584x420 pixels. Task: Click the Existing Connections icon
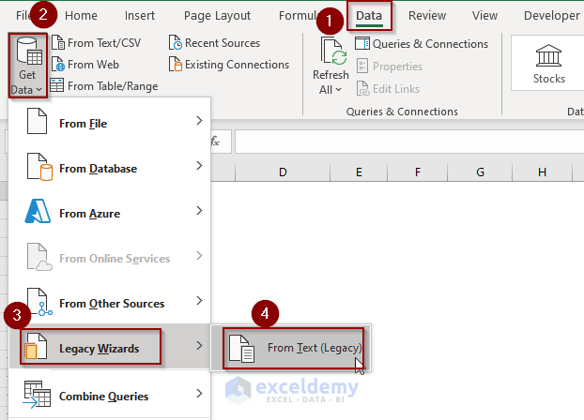pos(175,65)
